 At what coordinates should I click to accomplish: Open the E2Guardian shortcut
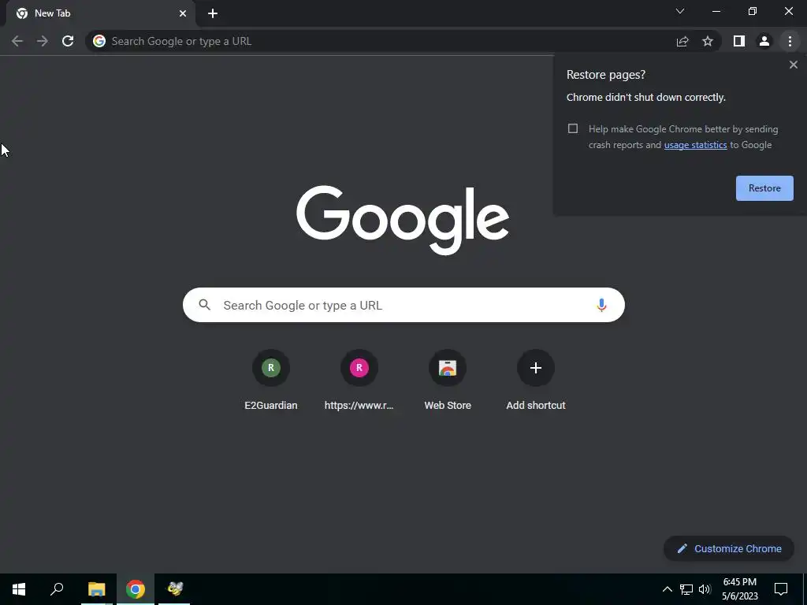point(271,380)
